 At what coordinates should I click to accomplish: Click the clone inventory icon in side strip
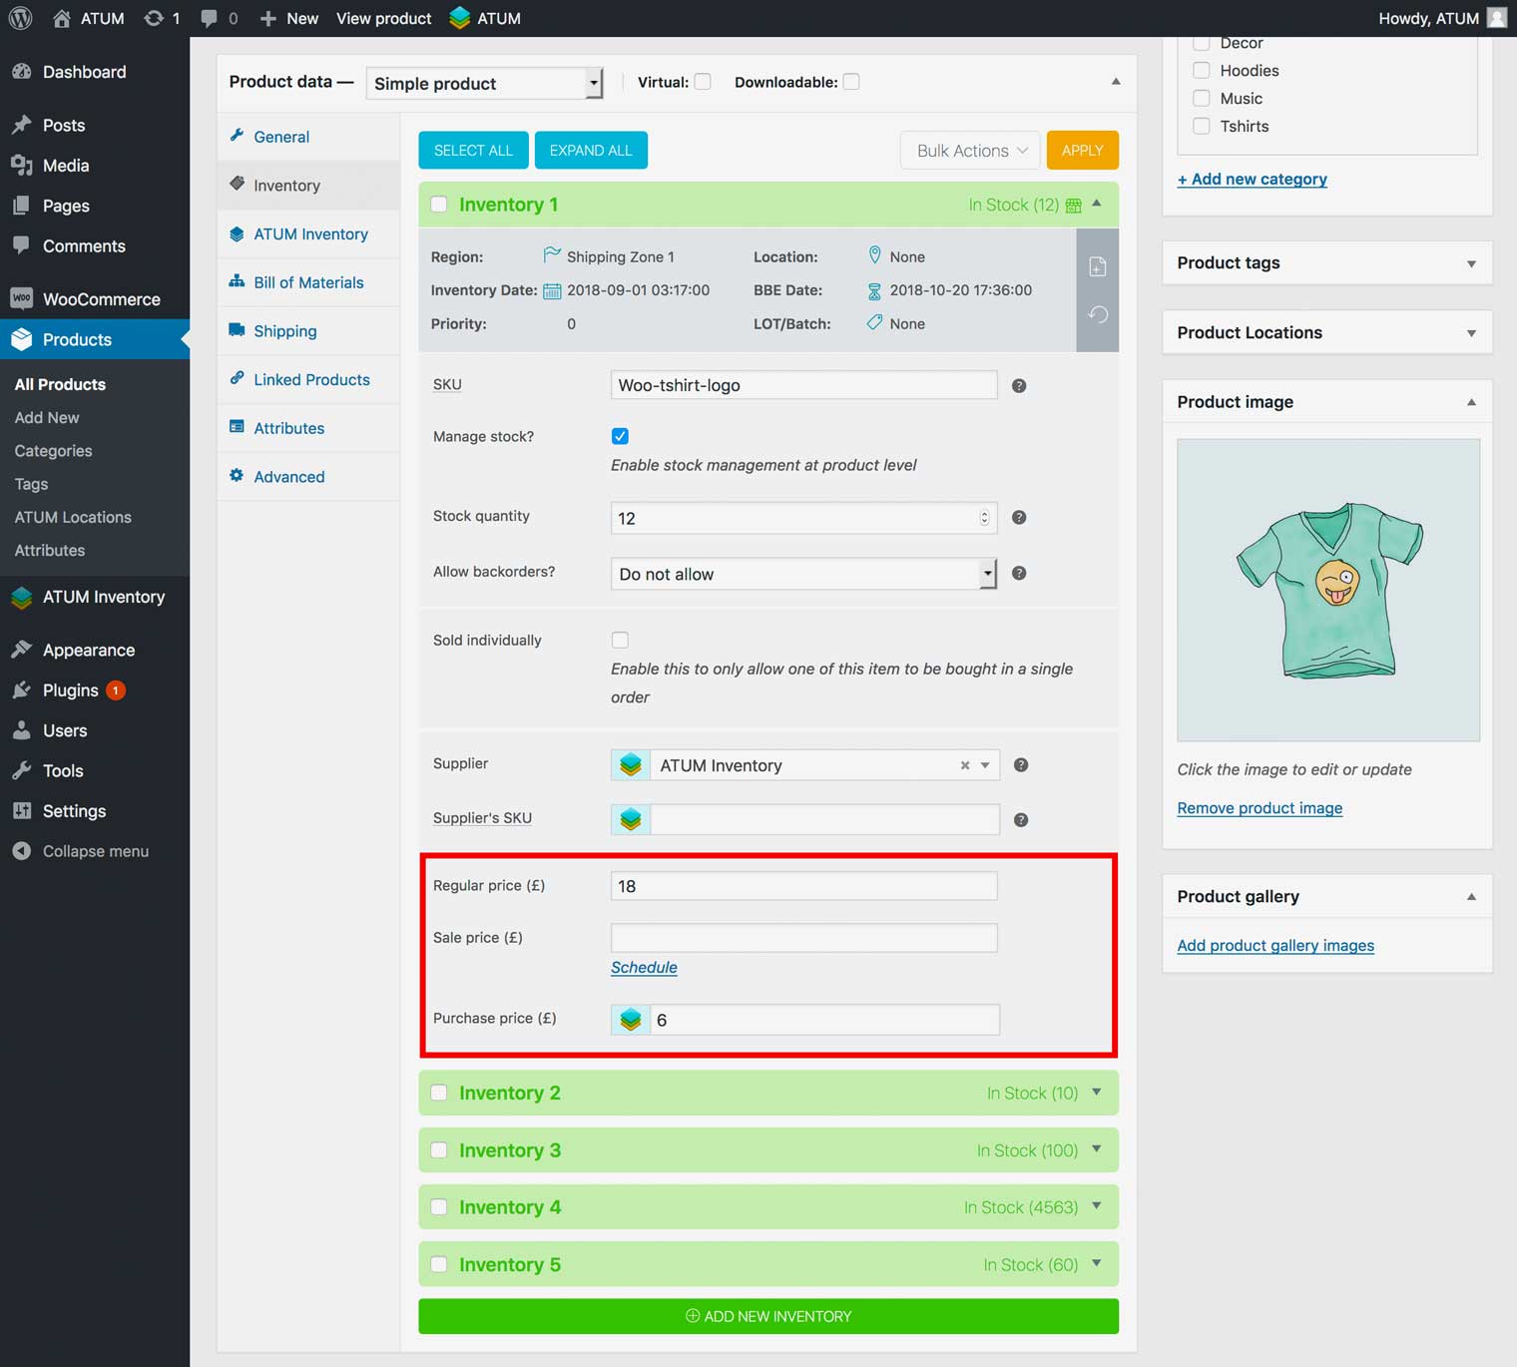[x=1097, y=266]
